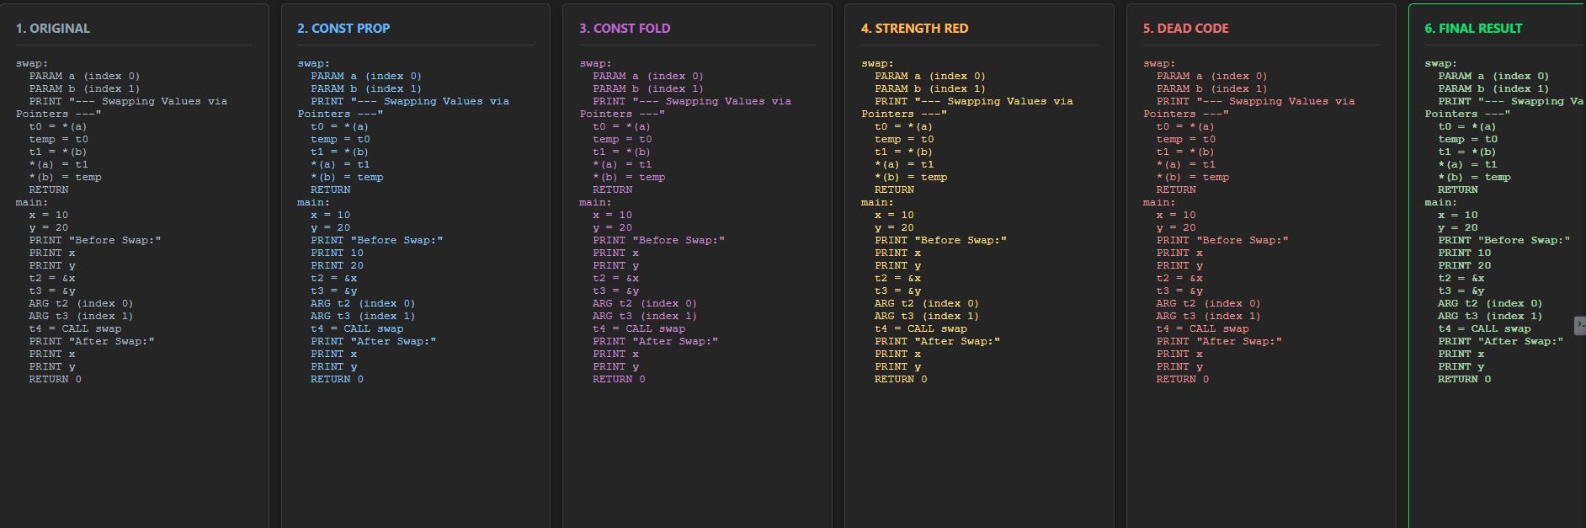
Task: Click "t4 = CALL swap" in Original panel
Action: (x=75, y=328)
